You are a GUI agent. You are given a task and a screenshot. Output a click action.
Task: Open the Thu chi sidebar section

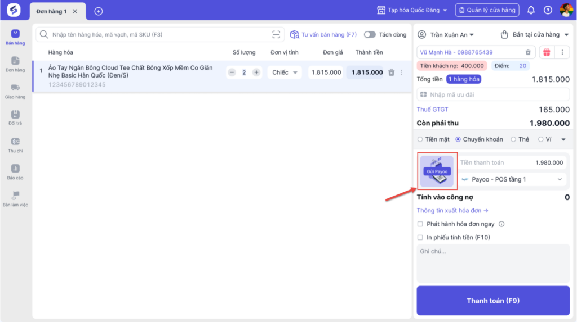(x=15, y=146)
